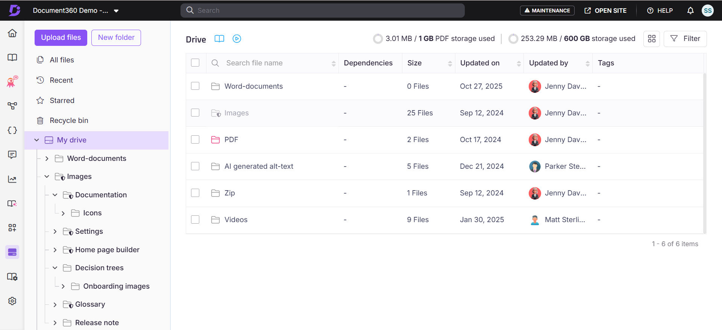This screenshot has height=330, width=722.
Task: Check the Images row checkbox
Action: [x=195, y=113]
